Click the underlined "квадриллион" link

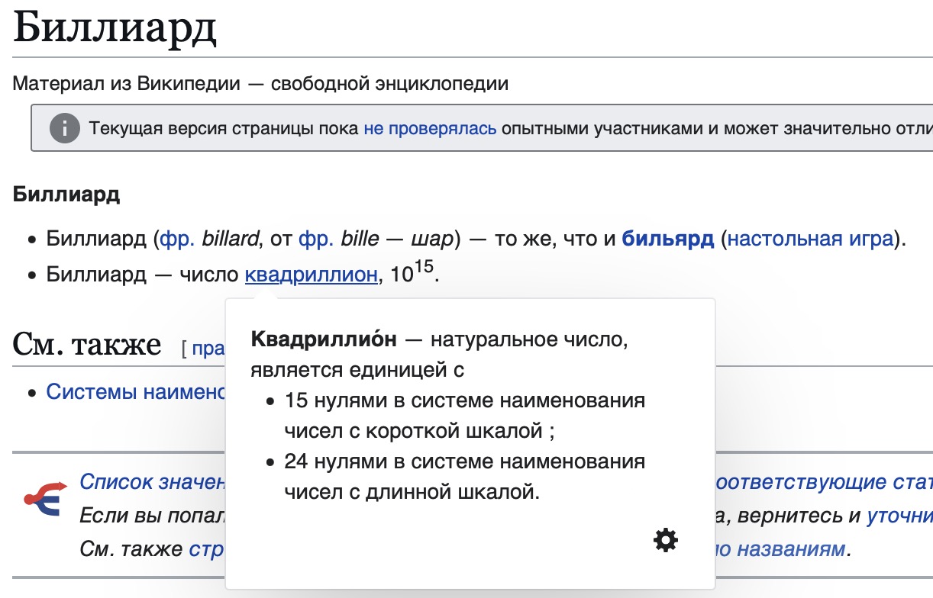point(311,275)
